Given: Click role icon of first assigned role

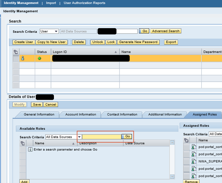Looking at the screenshot, I should coord(194,147).
